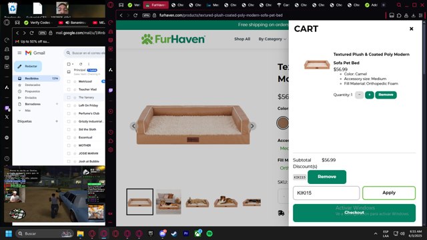This screenshot has height=240, width=427.
Task: Open Gmail select-all dropdown arrow
Action: tap(73, 64)
